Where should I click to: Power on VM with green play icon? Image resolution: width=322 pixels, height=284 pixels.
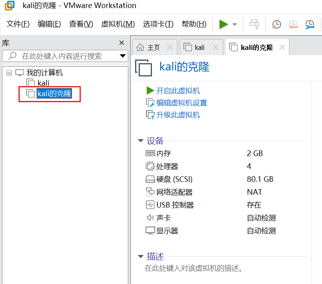click(224, 24)
